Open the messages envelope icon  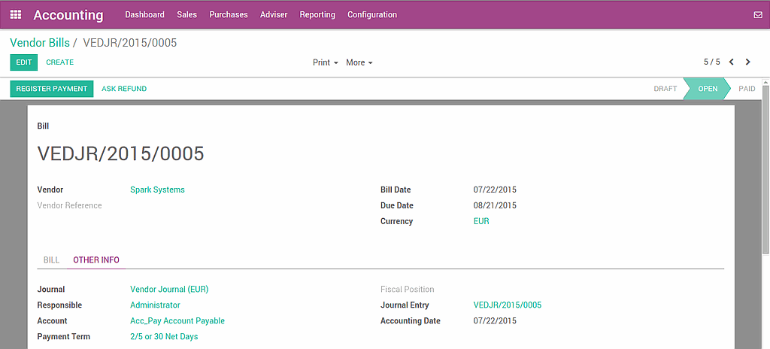757,15
